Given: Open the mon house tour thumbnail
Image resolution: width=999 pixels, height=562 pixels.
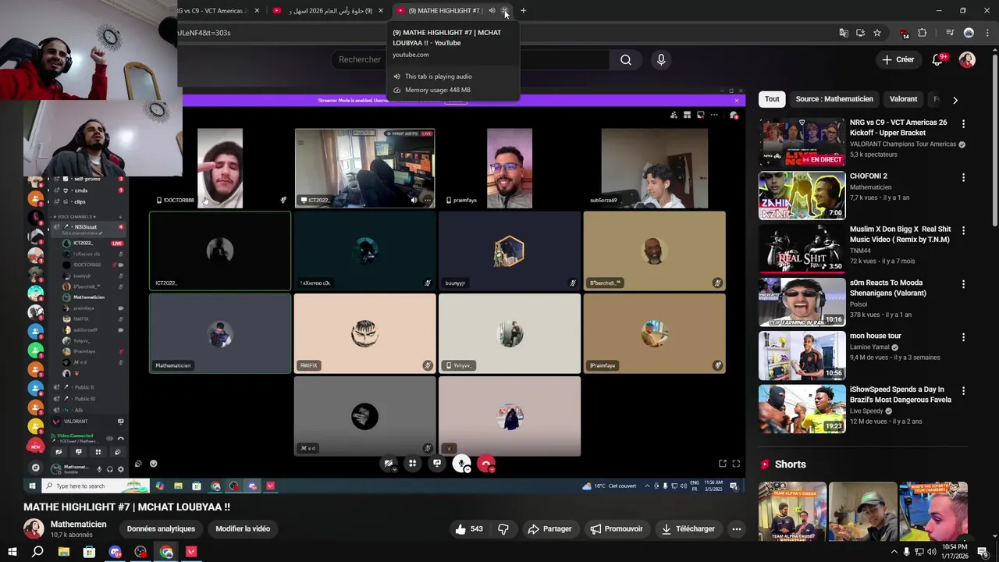Looking at the screenshot, I should 802,355.
